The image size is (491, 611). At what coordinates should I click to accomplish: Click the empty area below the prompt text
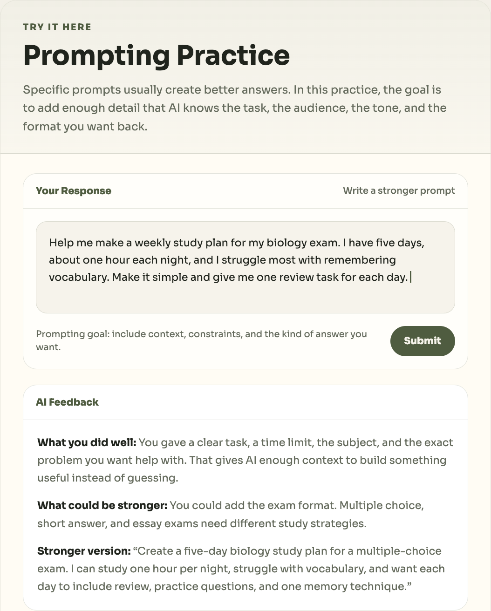pyautogui.click(x=245, y=299)
